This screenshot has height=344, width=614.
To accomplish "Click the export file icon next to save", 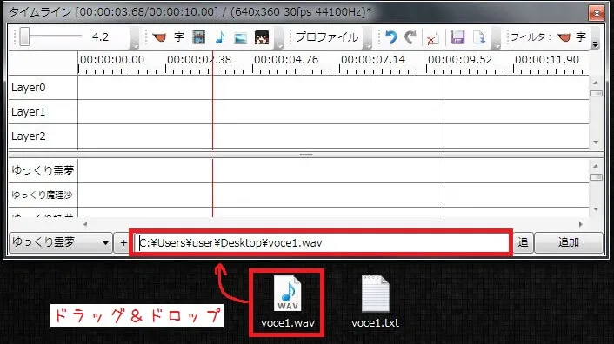I will pos(478,37).
